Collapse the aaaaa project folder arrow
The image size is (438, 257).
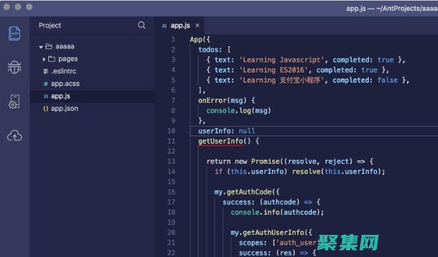pos(41,47)
